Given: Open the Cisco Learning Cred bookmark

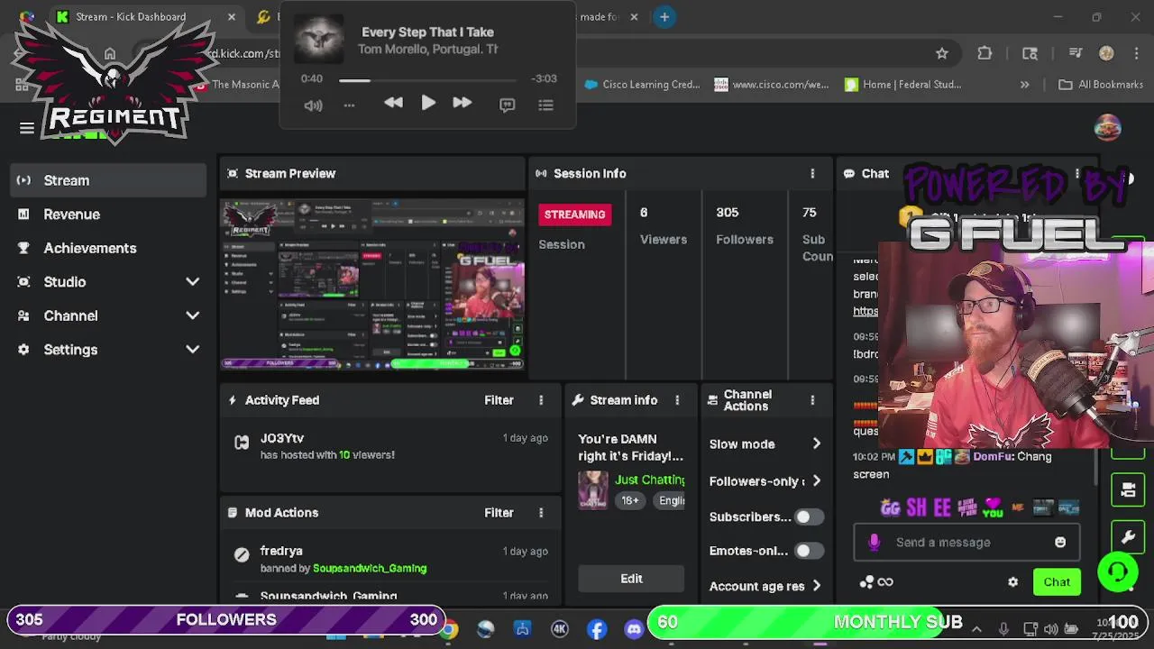Looking at the screenshot, I should point(642,85).
